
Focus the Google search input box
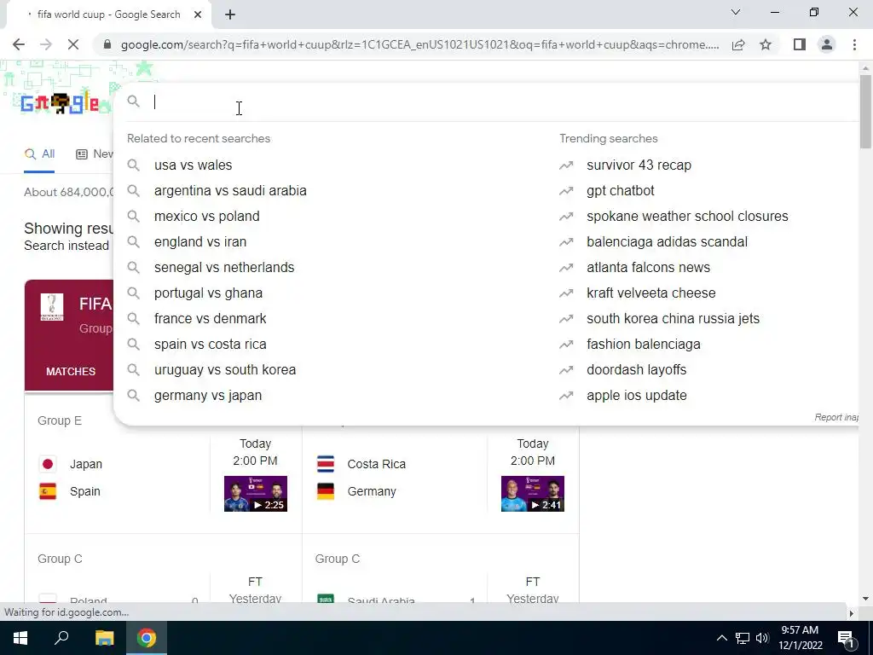point(501,102)
